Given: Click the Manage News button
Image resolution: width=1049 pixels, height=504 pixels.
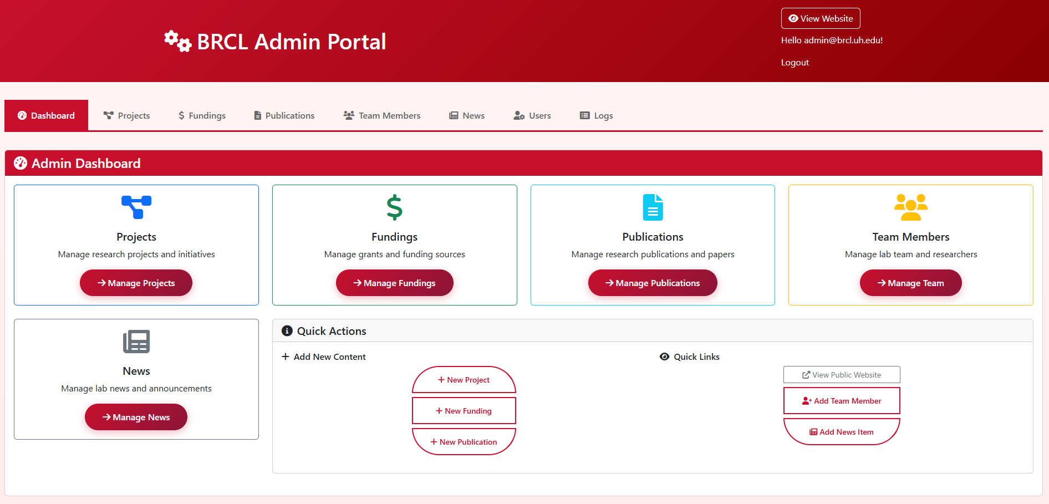Looking at the screenshot, I should point(136,417).
